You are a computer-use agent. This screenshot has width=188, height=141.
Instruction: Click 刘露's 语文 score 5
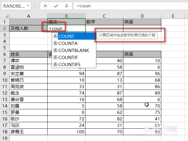coord(66,106)
